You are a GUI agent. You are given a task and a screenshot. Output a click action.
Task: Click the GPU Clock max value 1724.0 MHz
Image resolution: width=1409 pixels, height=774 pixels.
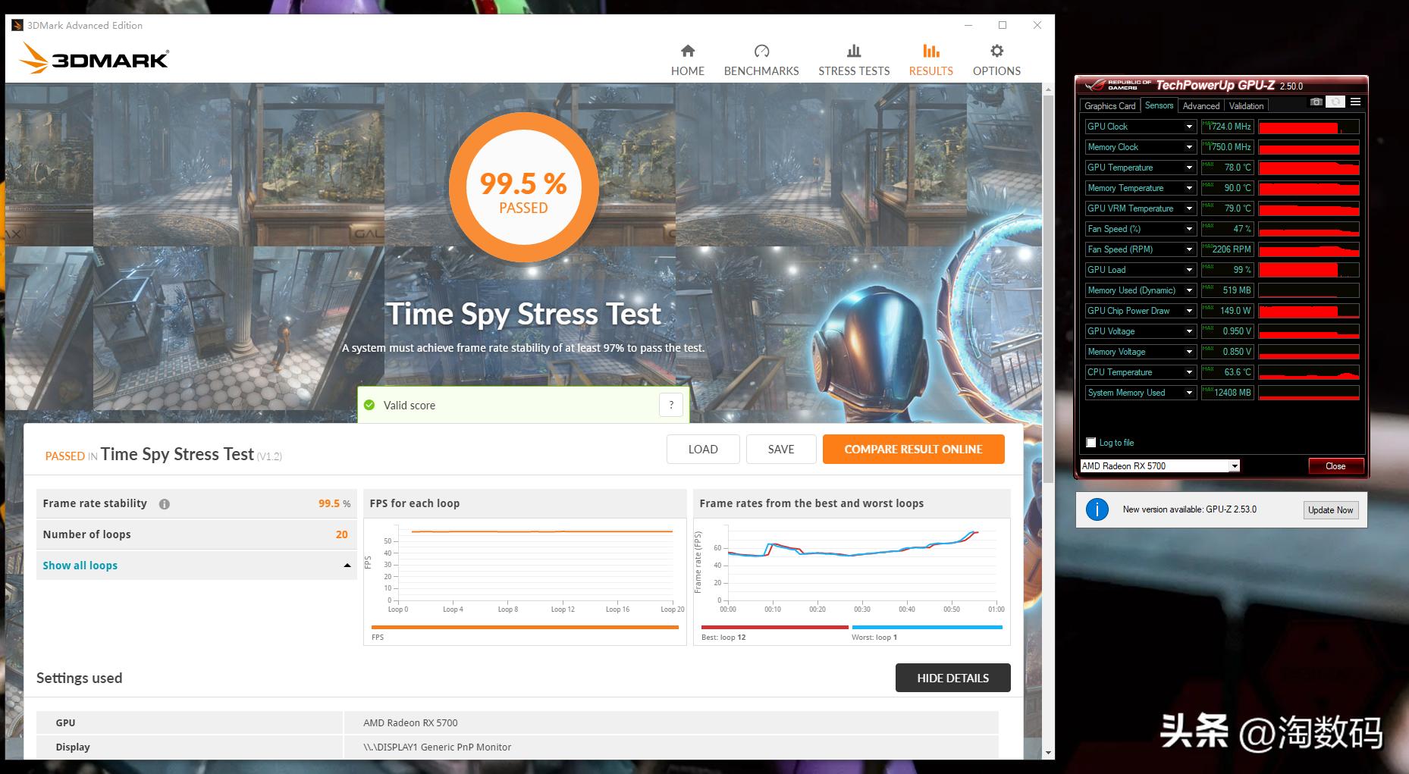(x=1227, y=127)
